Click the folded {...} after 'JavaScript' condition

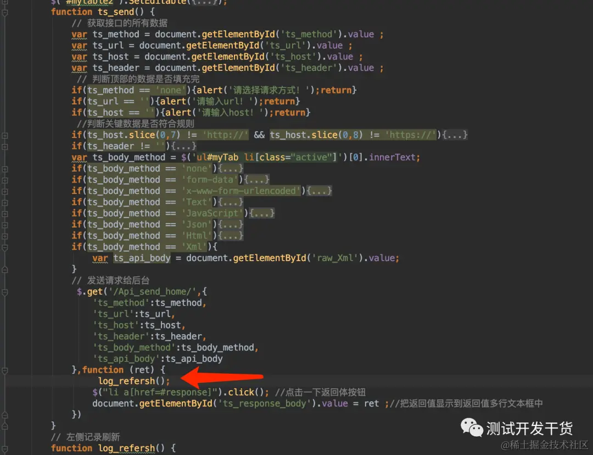[262, 213]
